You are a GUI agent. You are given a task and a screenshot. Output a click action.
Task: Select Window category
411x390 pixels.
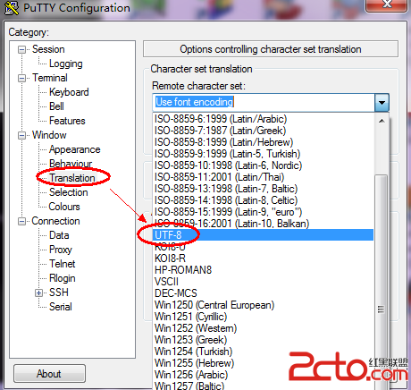49,135
